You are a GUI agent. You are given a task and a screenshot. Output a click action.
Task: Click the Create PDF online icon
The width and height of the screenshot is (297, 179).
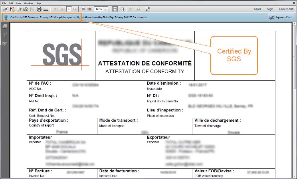coord(12,9)
